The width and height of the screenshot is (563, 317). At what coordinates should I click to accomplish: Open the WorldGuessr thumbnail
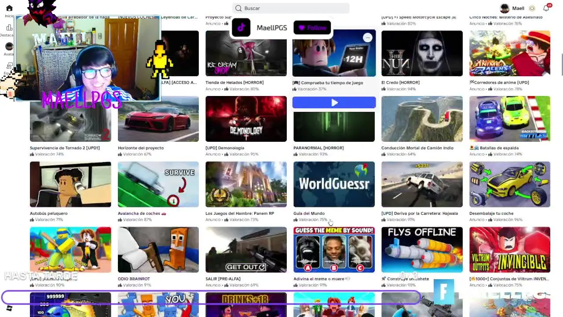pyautogui.click(x=334, y=184)
